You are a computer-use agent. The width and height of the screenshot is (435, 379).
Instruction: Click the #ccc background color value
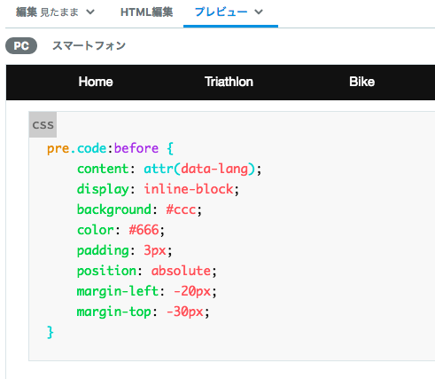[181, 209]
